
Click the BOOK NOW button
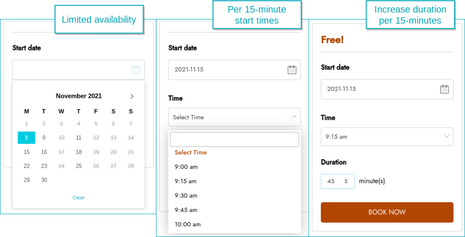[387, 212]
